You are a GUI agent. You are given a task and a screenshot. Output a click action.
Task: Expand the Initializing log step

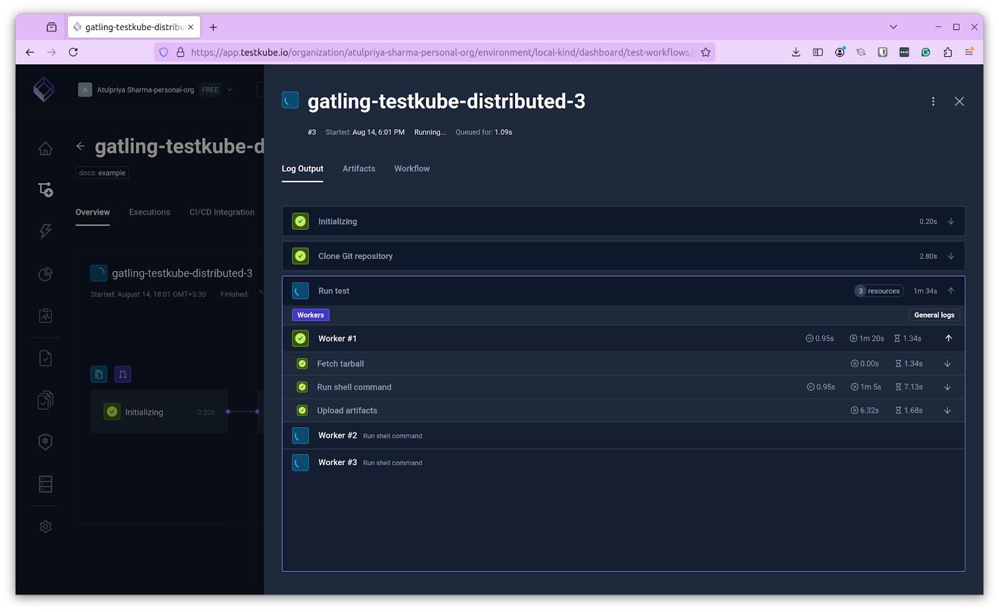coord(951,222)
